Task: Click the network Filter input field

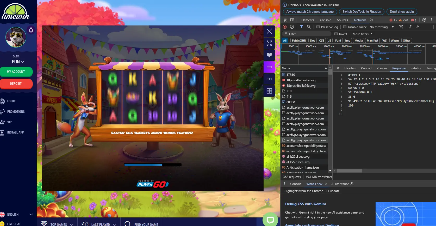Action: [306, 34]
